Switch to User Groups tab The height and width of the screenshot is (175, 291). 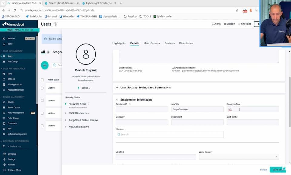click(152, 43)
